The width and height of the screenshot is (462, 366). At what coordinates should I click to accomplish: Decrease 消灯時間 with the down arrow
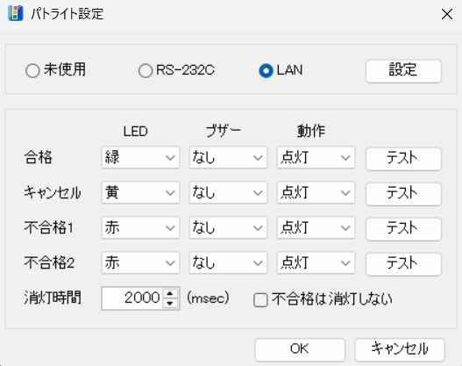(x=170, y=303)
